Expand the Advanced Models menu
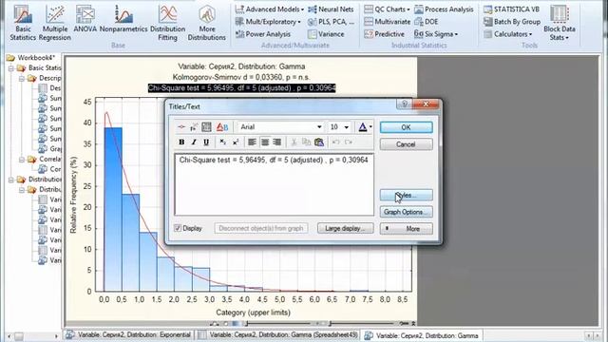This screenshot has width=608, height=342. [x=270, y=9]
